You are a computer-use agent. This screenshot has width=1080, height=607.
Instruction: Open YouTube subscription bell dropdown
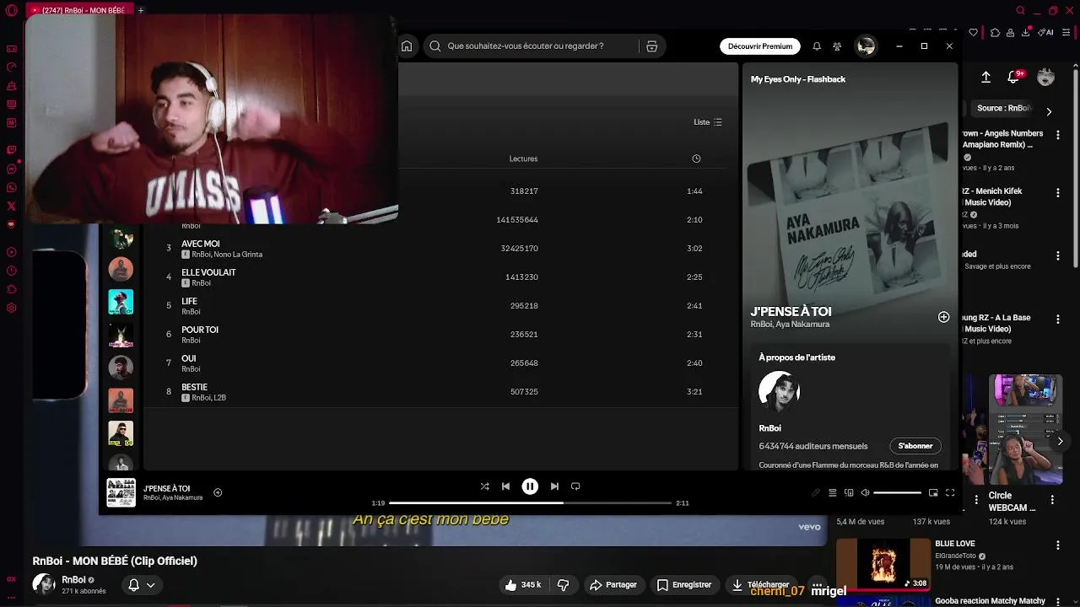[x=141, y=585]
